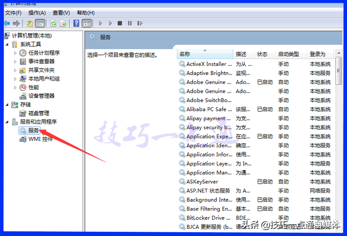Viewport: 347px width, 236px height.
Task: Toggle the Show/Hide Console Tree icon
Action: (x=40, y=23)
